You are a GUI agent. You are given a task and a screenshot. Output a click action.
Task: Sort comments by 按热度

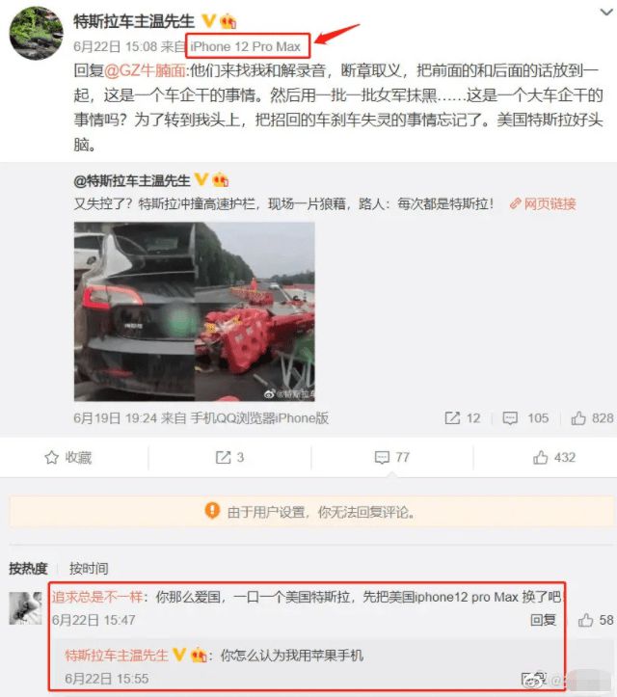tap(28, 568)
